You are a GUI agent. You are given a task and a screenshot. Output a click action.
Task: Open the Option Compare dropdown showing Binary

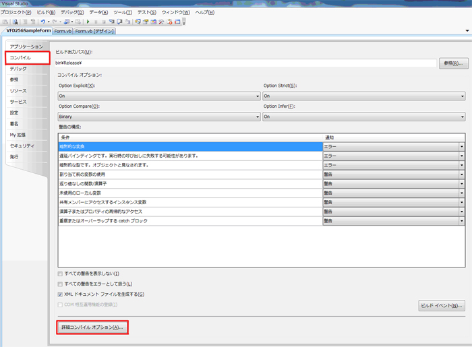click(x=159, y=117)
